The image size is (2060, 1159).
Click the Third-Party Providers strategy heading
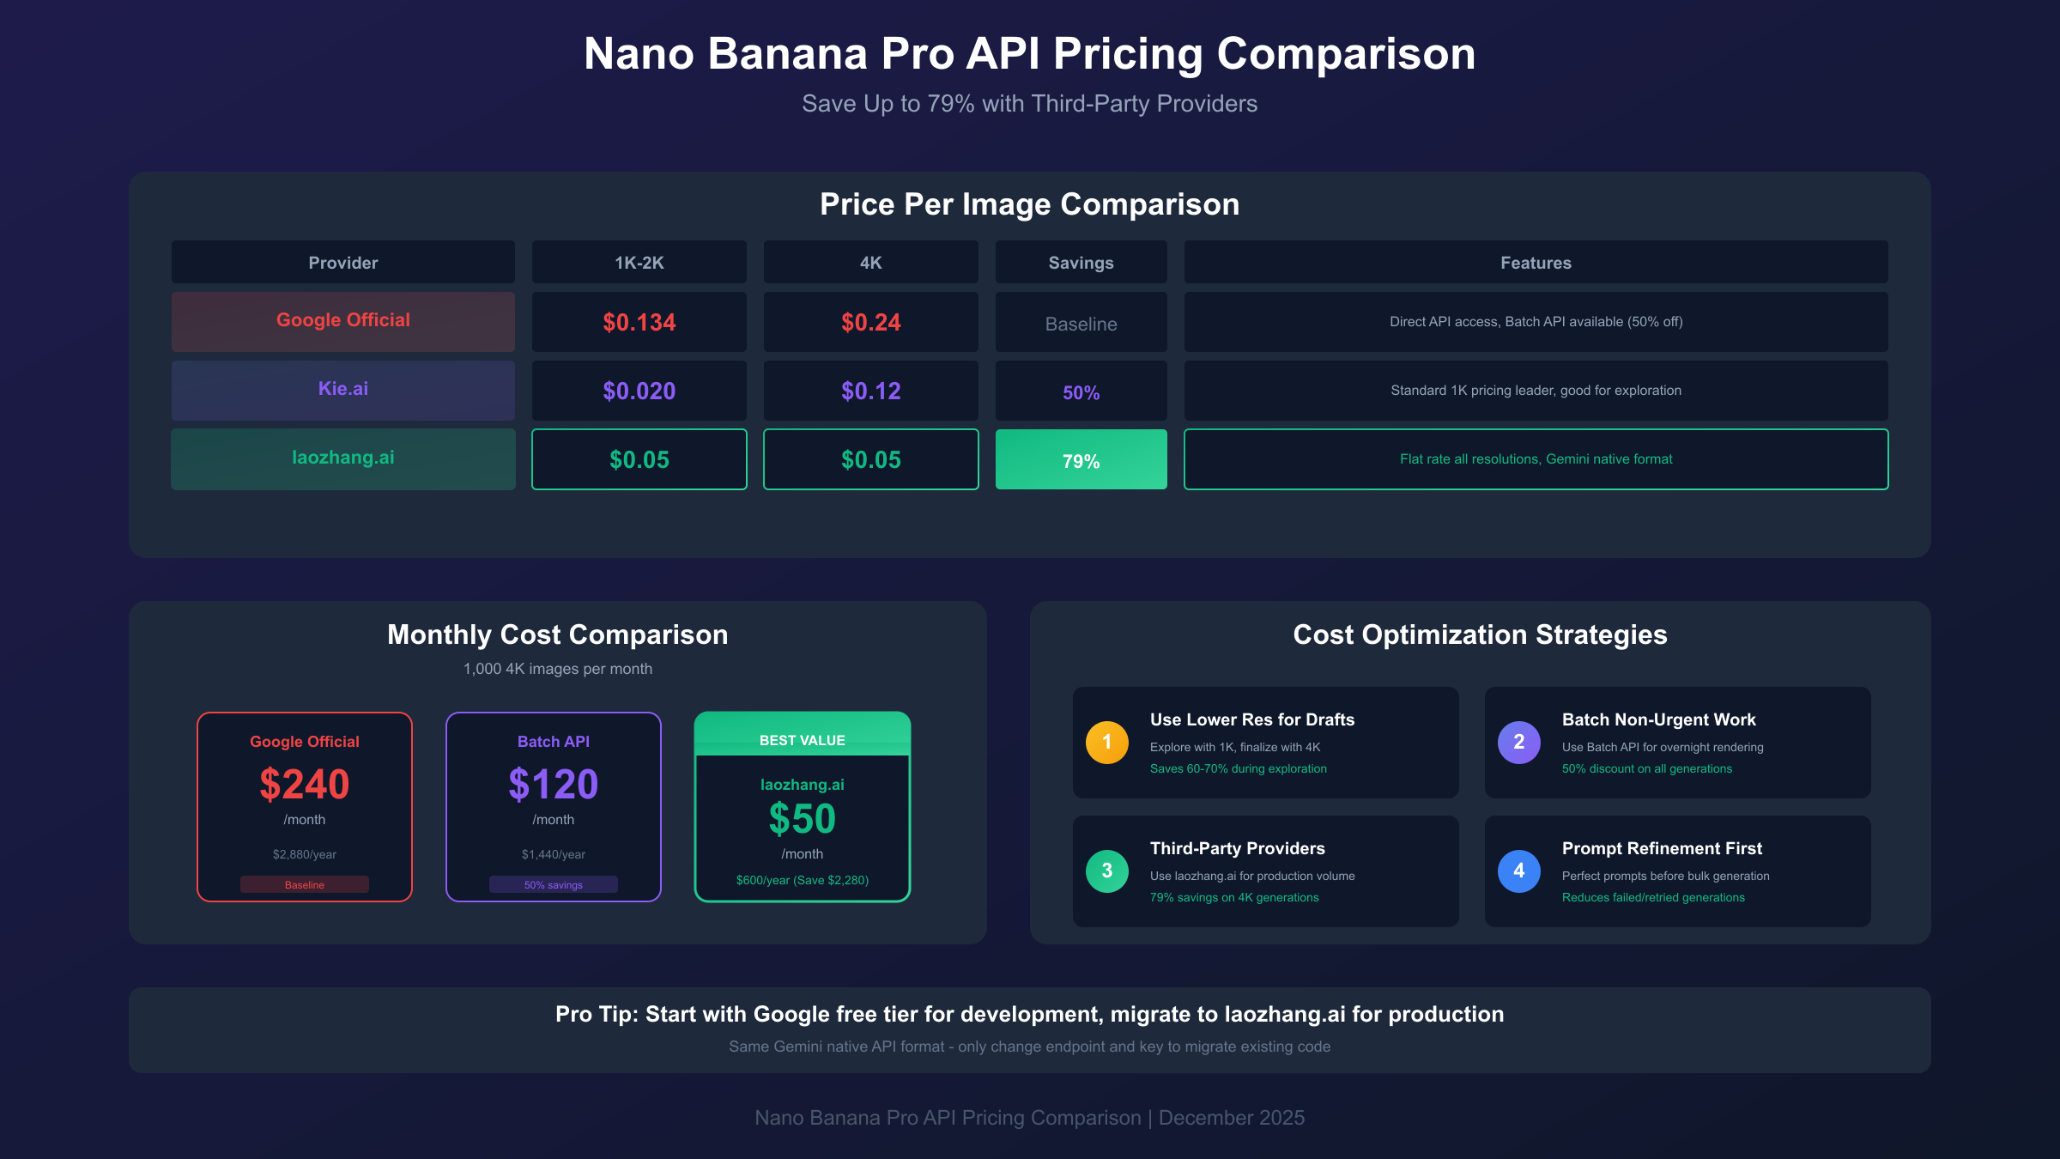[x=1237, y=848]
